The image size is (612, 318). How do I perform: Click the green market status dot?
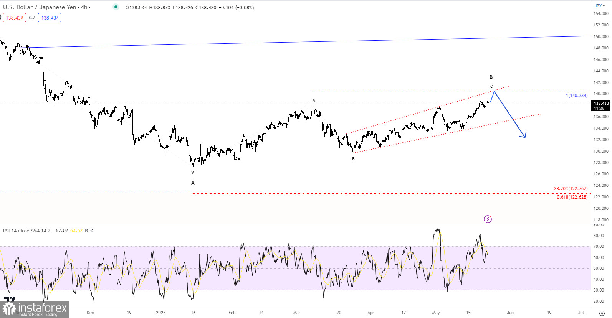[x=116, y=7]
